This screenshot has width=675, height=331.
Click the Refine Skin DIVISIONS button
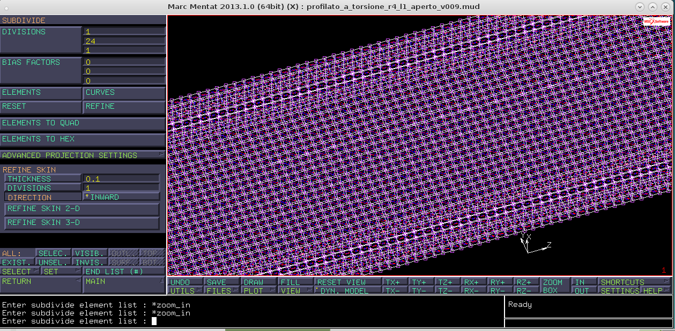click(x=43, y=188)
